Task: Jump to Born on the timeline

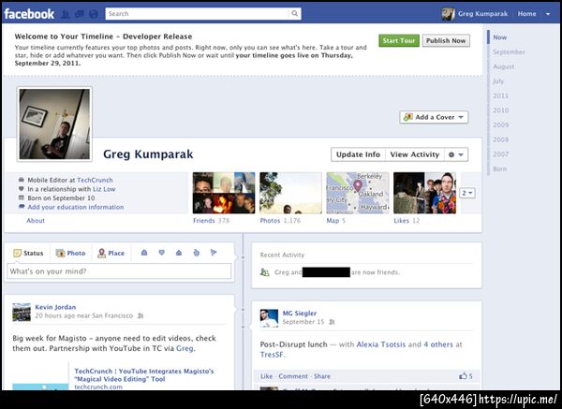Action: (x=499, y=168)
